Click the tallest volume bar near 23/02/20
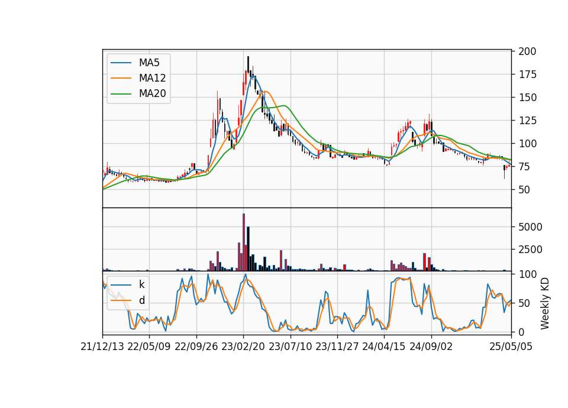Image resolution: width=568 pixels, height=408 pixels. point(243,242)
